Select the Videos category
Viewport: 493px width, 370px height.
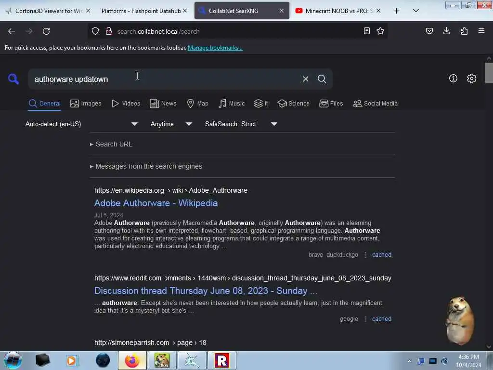(126, 104)
